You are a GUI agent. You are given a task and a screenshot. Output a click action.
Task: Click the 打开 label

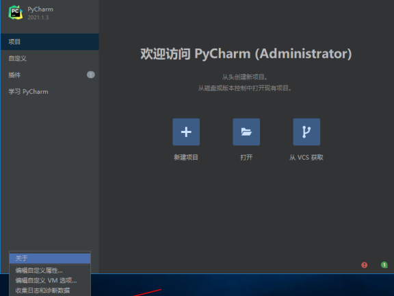[246, 158]
